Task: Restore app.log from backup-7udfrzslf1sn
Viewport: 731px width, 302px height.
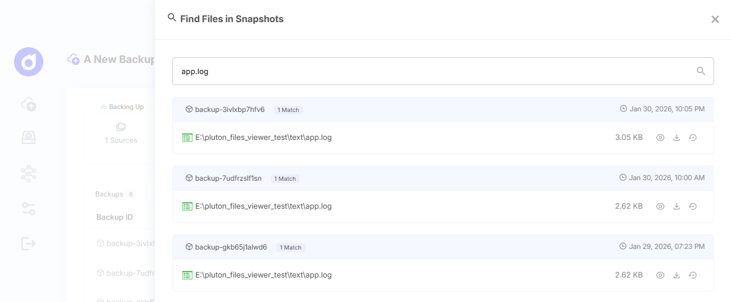Action: [x=692, y=206]
